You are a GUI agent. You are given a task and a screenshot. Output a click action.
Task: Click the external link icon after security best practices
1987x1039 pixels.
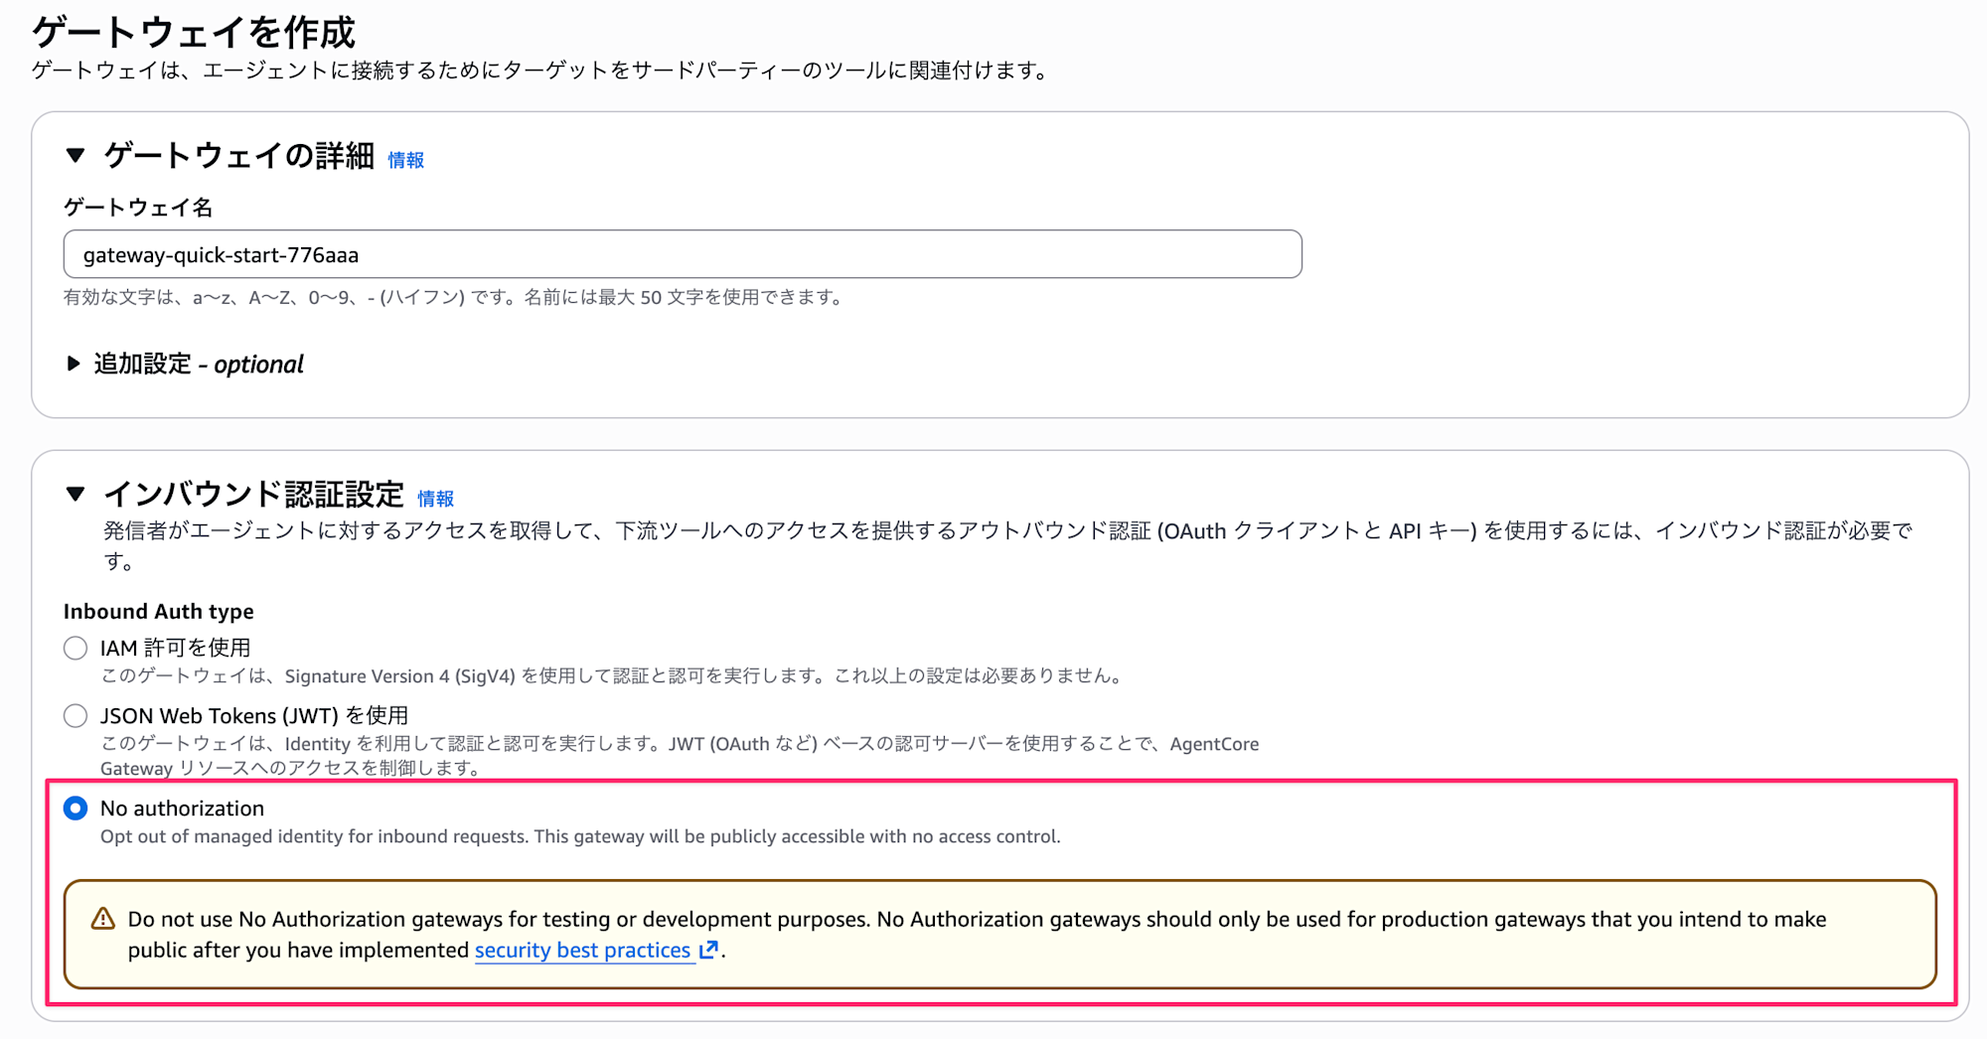pos(708,950)
